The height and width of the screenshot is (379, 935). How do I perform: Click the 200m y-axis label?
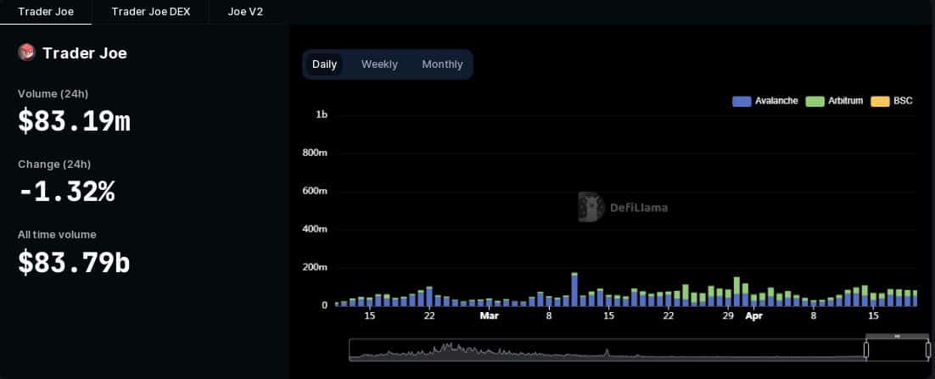pos(316,268)
